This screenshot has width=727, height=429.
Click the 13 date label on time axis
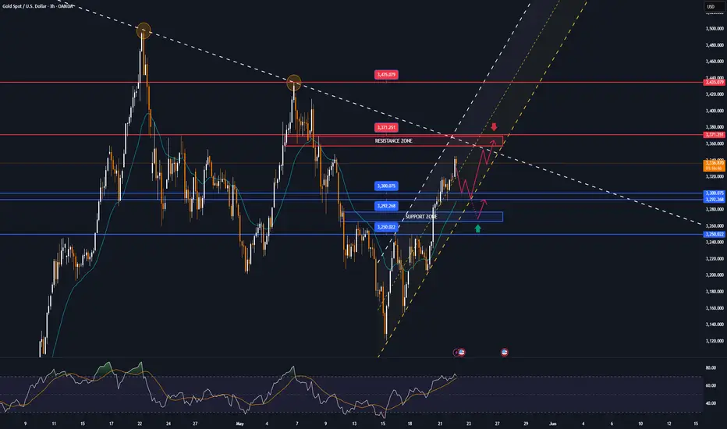[x=354, y=424]
